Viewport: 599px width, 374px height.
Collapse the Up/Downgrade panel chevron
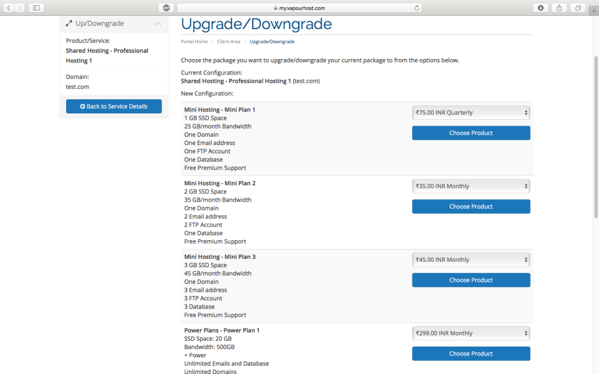[158, 23]
